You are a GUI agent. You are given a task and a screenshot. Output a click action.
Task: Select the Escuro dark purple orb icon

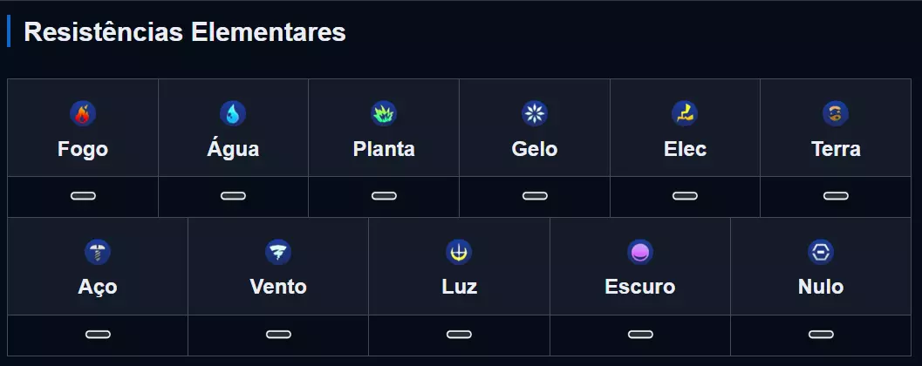coord(640,252)
